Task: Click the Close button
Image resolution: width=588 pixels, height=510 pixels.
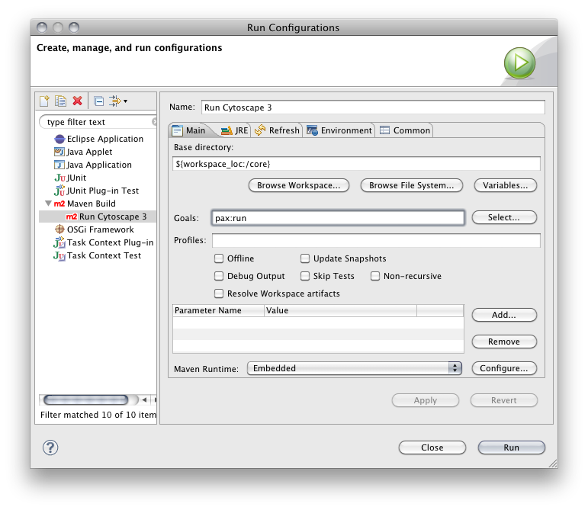Action: 432,447
